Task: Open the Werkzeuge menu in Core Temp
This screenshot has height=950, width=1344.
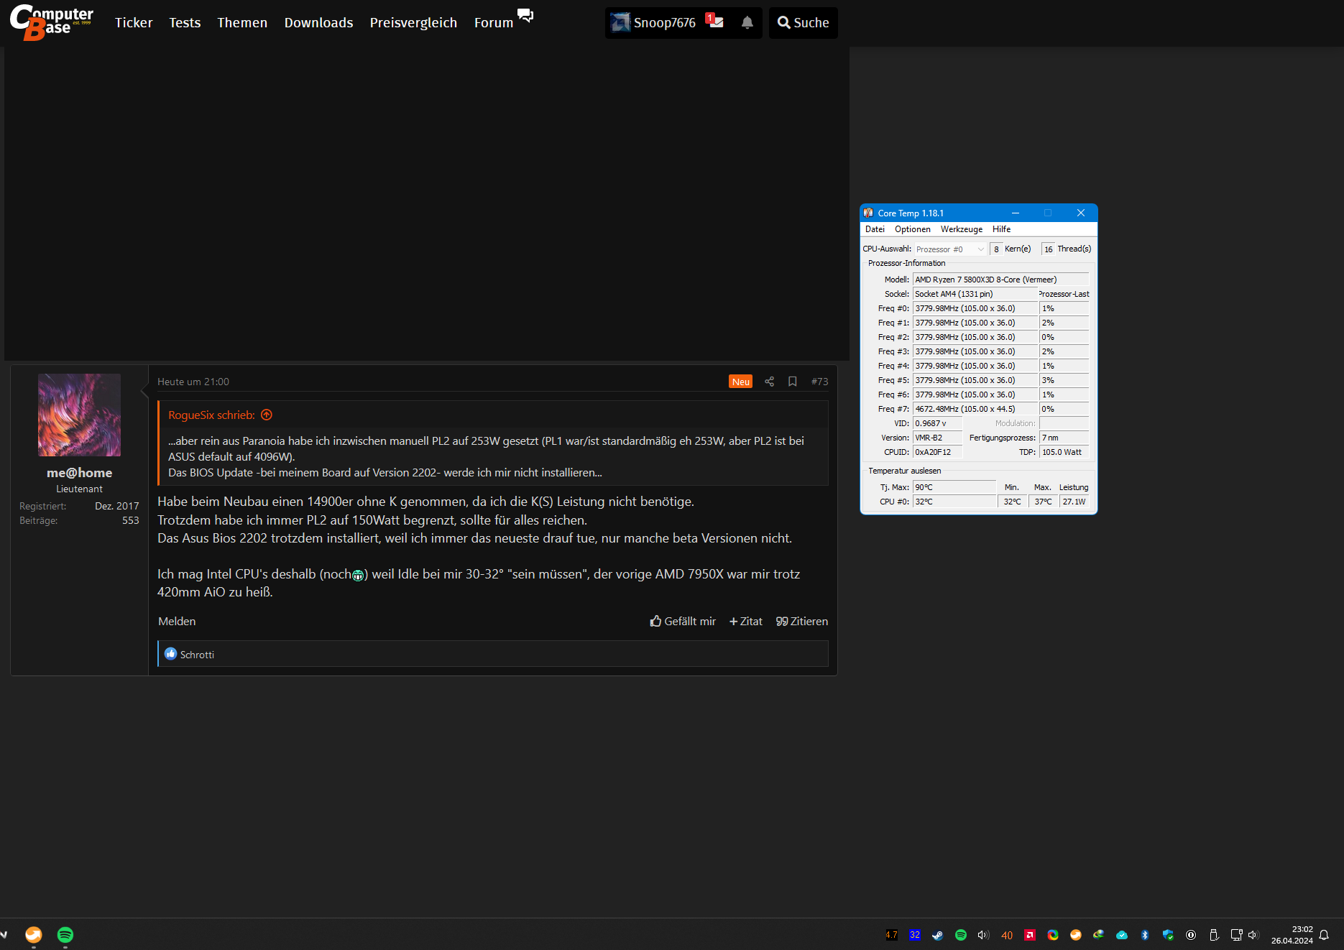Action: (x=962, y=229)
